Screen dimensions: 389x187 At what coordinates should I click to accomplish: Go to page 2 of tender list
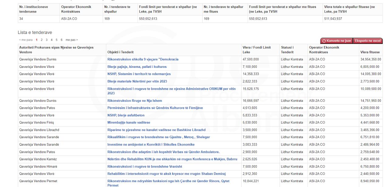(x=42, y=40)
